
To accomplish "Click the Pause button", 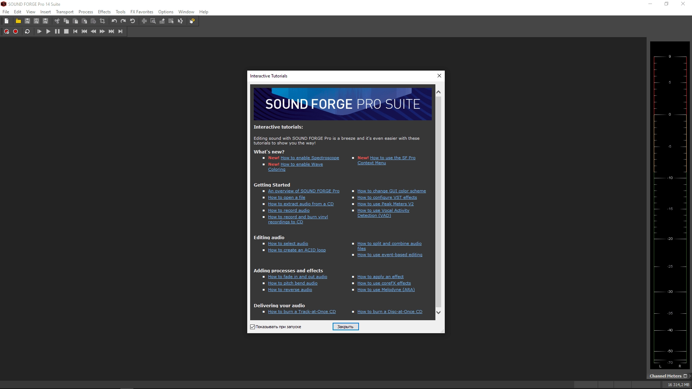I will (57, 31).
